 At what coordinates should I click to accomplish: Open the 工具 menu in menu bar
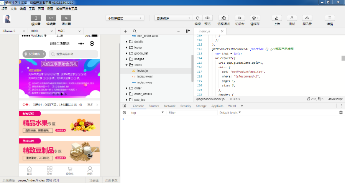pos(32,8)
